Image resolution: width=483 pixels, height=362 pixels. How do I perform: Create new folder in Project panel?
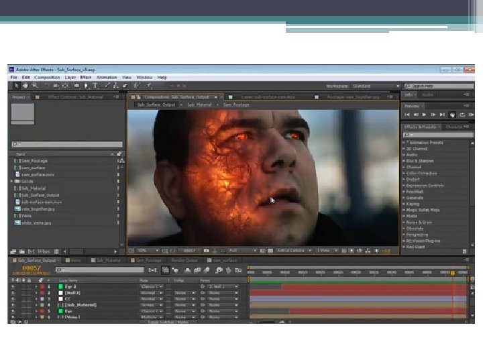(x=22, y=251)
